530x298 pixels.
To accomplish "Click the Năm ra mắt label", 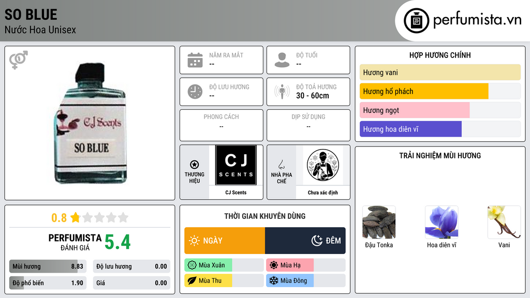I will click(226, 55).
